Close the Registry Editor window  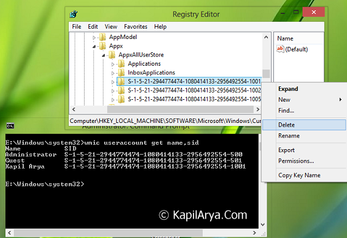pyautogui.click(x=314, y=12)
